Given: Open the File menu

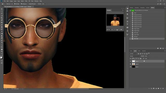Looking at the screenshot, I should (x=5, y=1).
